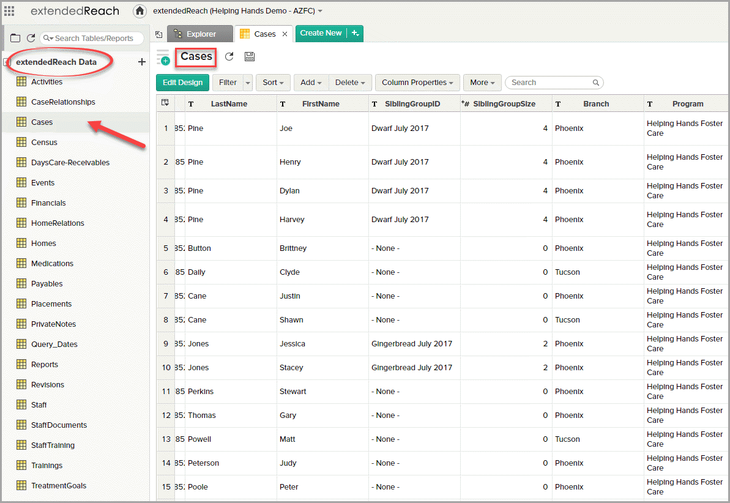Click the Create New button

point(322,34)
